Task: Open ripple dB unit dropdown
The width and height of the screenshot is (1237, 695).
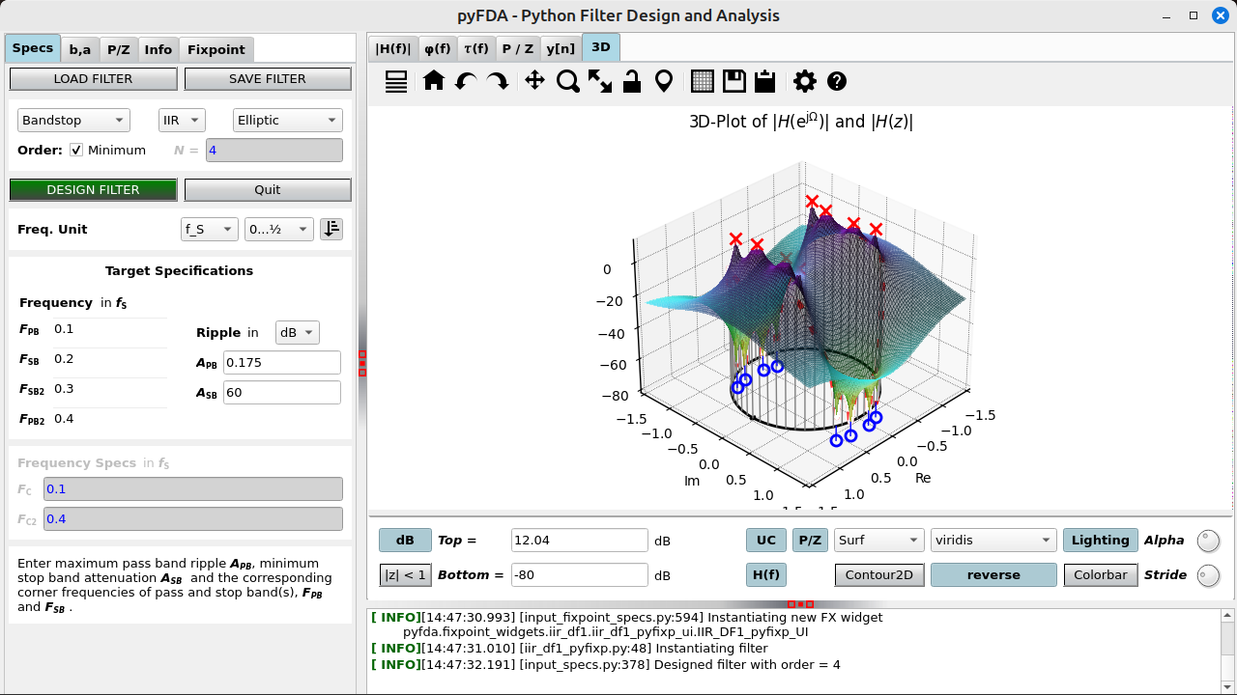Action: 298,332
